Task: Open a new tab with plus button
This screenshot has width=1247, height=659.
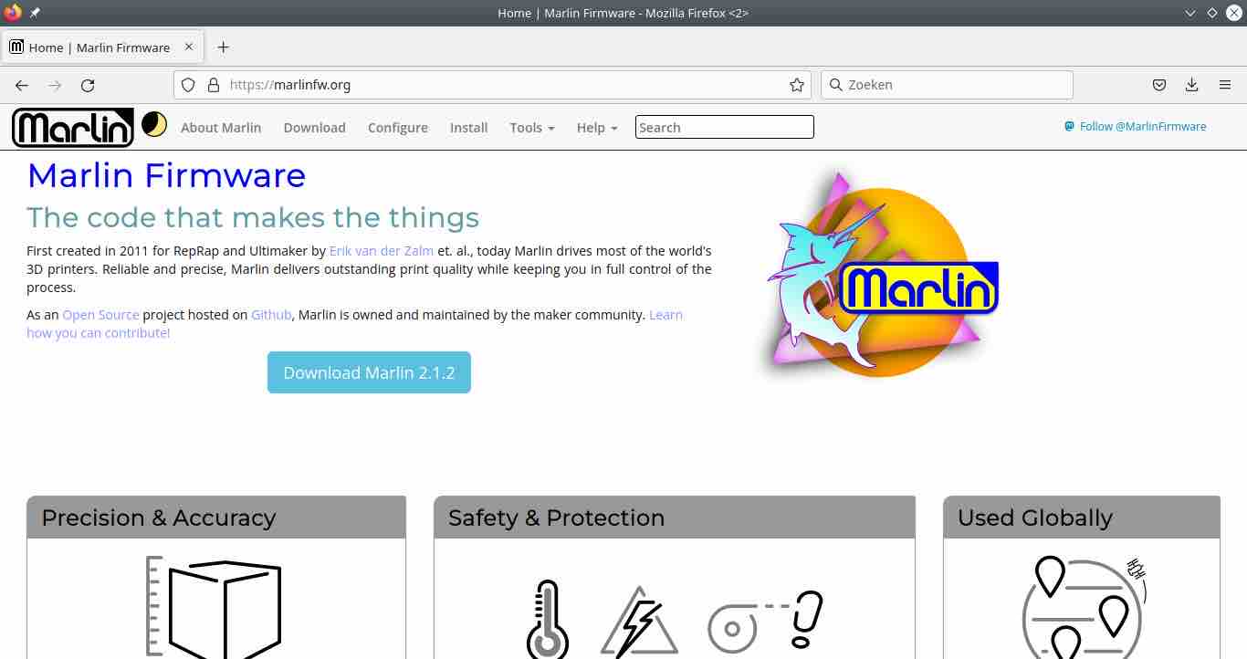Action: [223, 47]
